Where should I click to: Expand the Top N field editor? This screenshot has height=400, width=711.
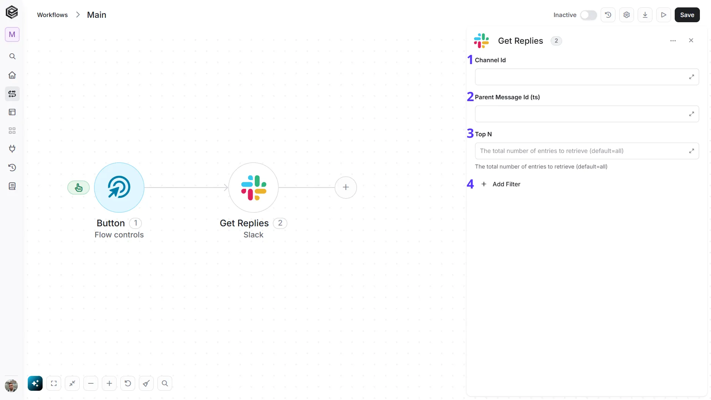pyautogui.click(x=691, y=151)
